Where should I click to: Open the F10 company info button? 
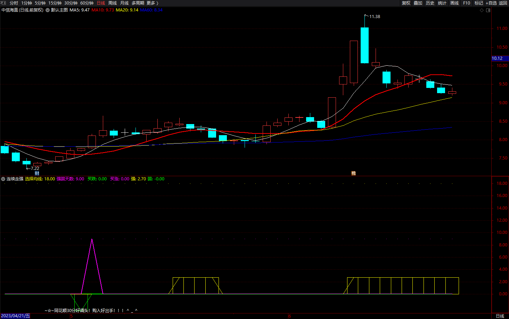[467, 3]
